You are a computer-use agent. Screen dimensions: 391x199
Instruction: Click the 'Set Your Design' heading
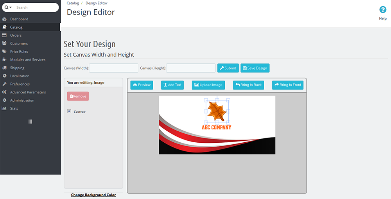point(90,44)
